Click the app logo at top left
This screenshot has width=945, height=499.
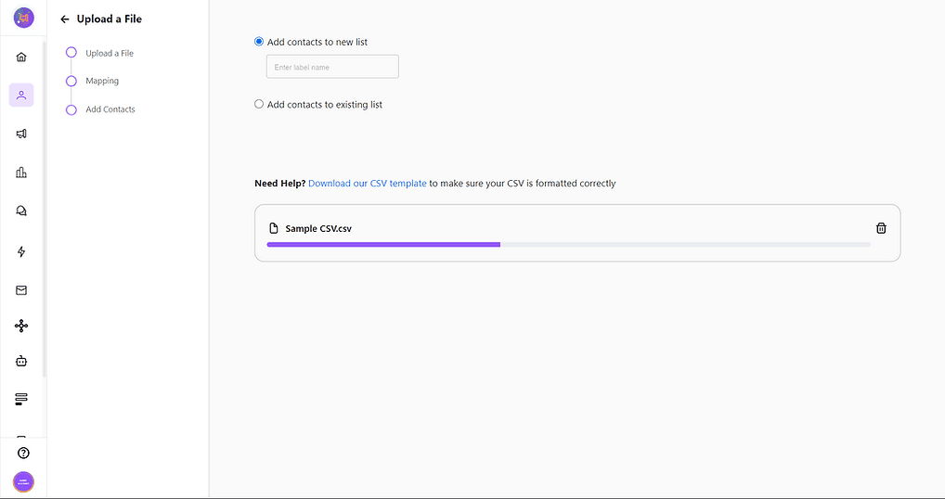click(23, 18)
